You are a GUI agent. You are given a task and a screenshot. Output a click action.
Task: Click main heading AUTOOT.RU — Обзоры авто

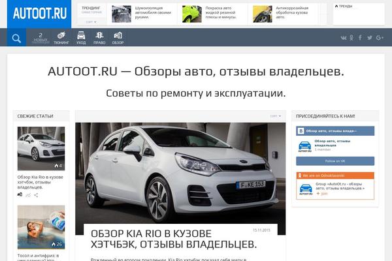(x=196, y=71)
